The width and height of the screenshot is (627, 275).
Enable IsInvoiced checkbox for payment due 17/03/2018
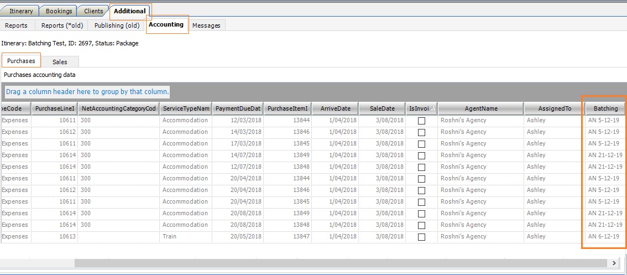tap(421, 144)
